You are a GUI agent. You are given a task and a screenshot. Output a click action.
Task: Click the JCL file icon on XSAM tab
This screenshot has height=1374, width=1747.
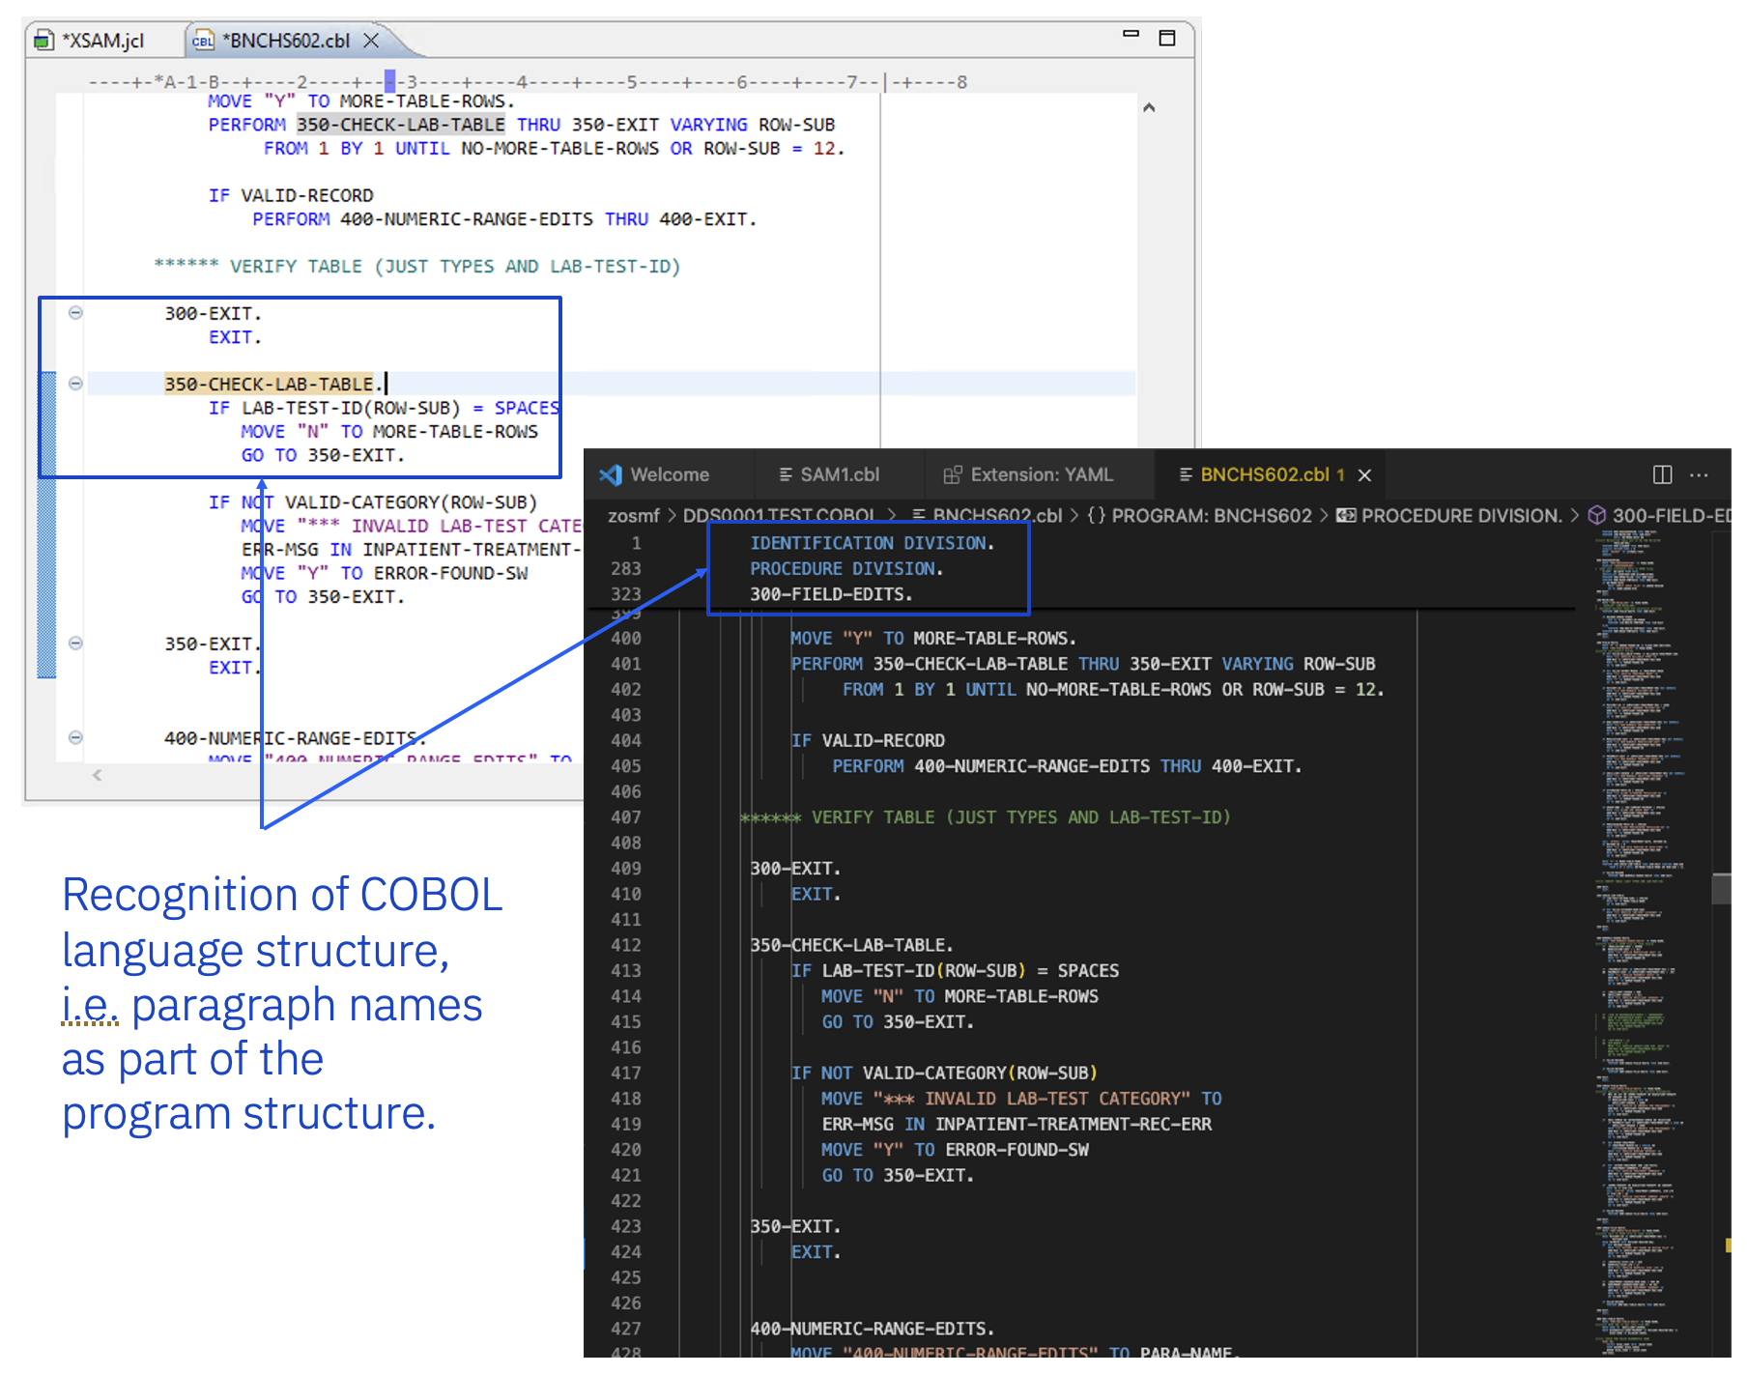pos(43,41)
